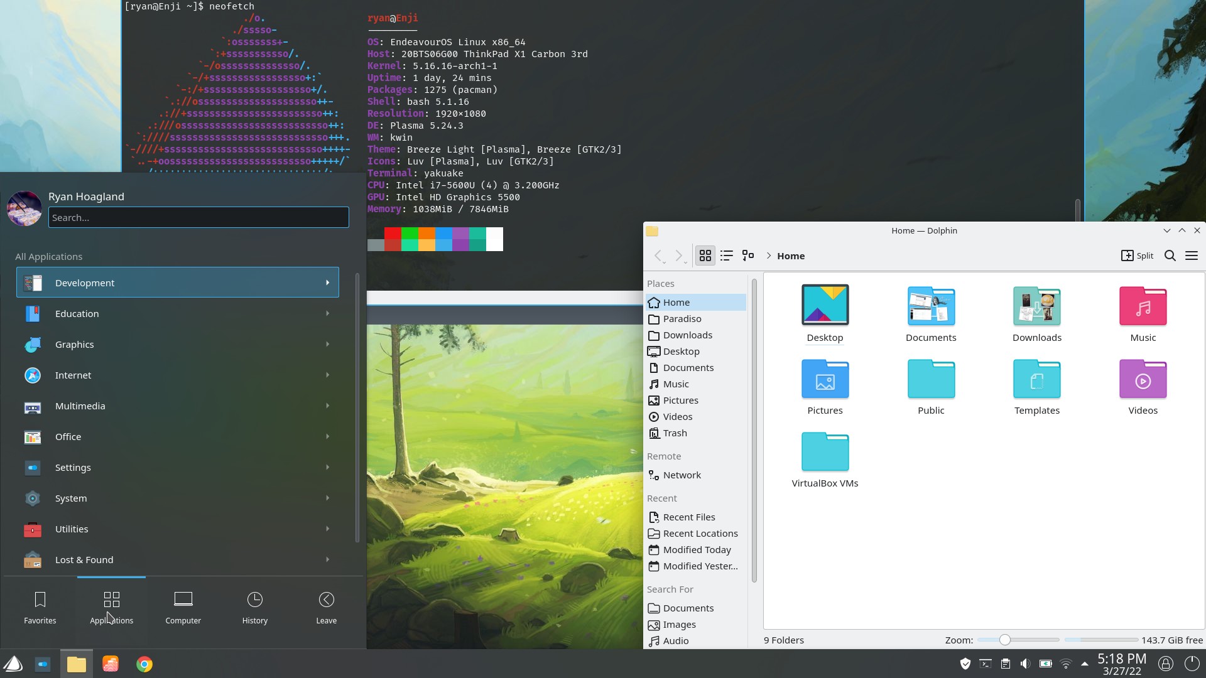
Task: Click EndeavourOS launcher button on taskbar
Action: [x=13, y=664]
